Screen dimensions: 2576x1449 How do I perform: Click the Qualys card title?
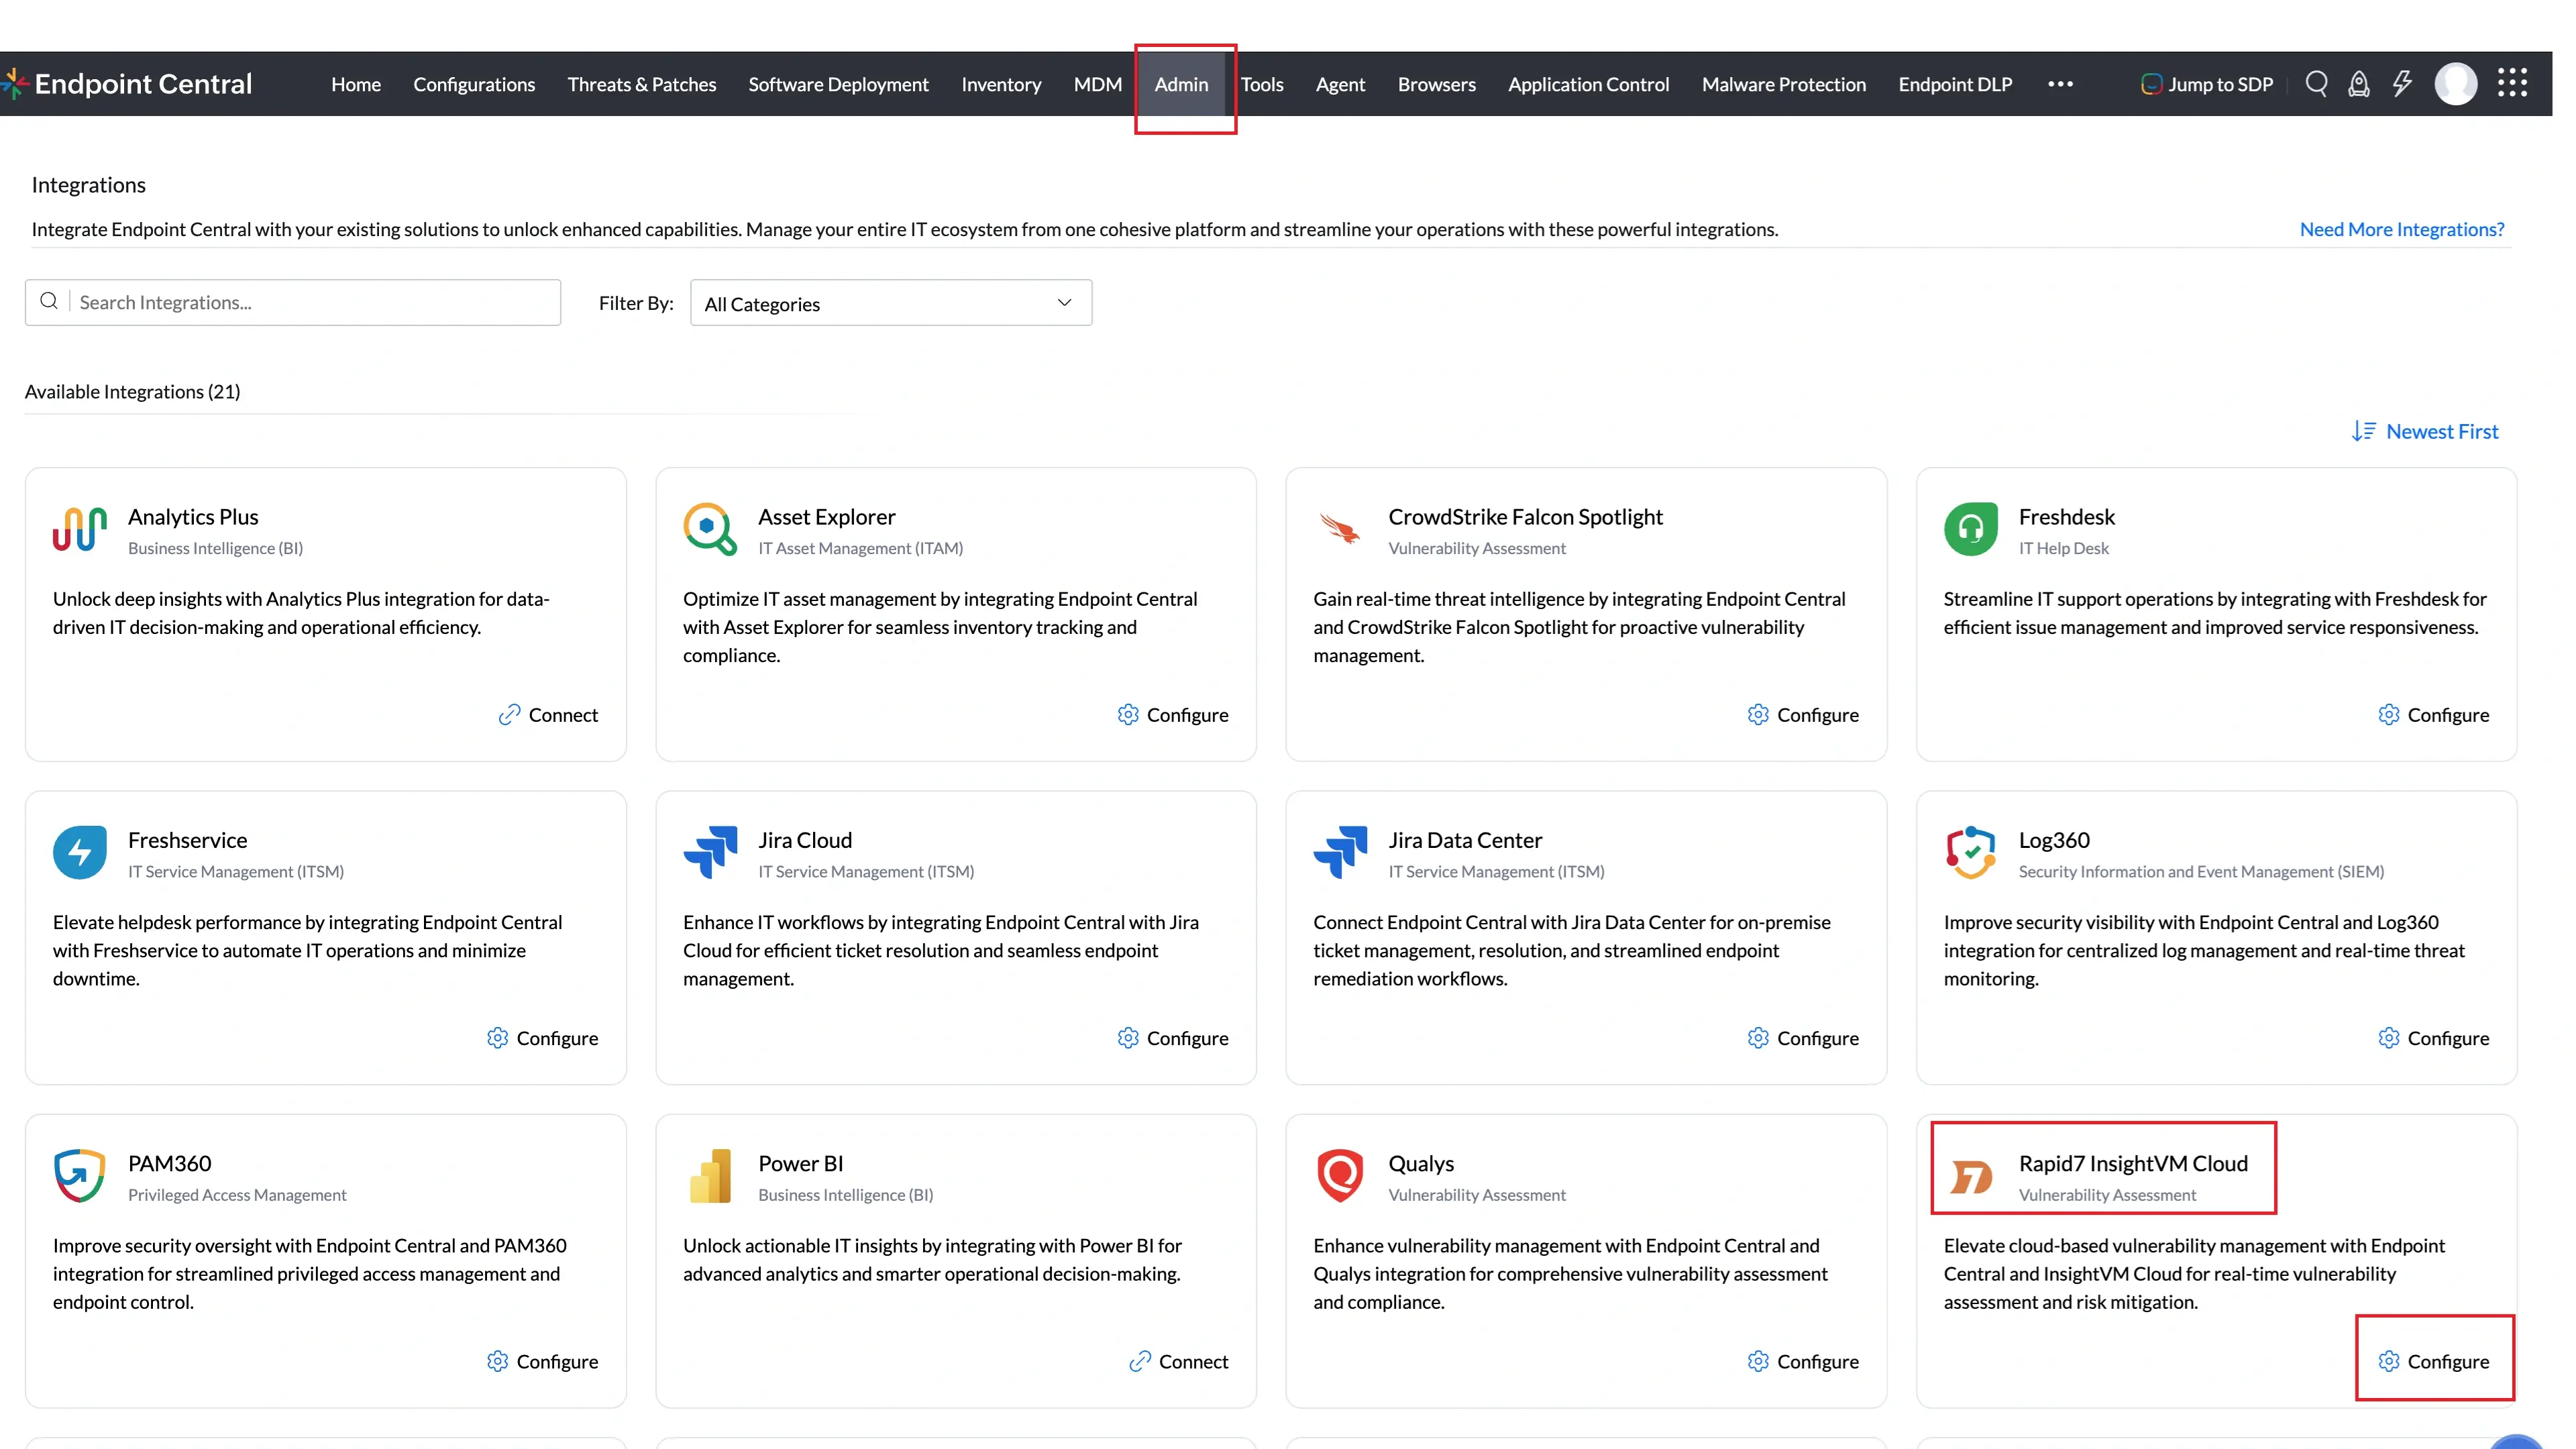pos(1420,1163)
